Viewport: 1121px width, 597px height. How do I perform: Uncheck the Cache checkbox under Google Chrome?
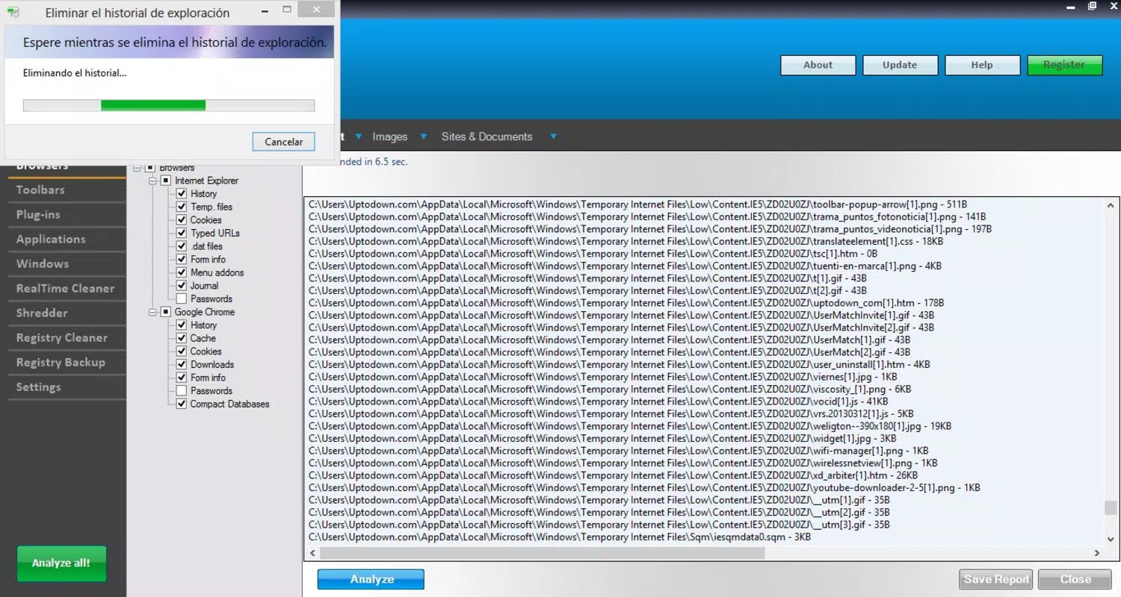coord(181,338)
